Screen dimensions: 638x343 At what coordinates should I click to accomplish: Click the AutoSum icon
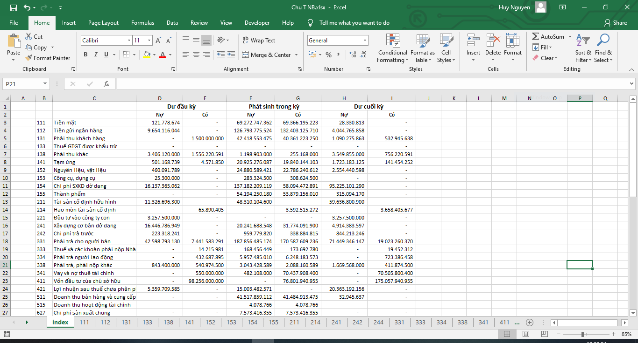[536, 37]
